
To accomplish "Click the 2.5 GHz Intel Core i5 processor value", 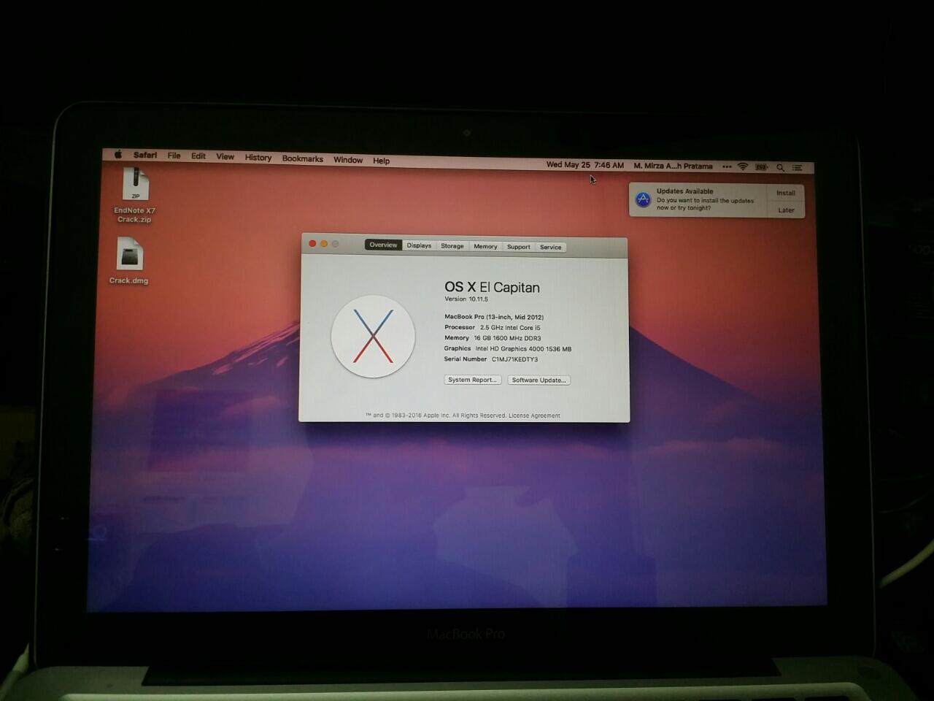I will point(510,328).
